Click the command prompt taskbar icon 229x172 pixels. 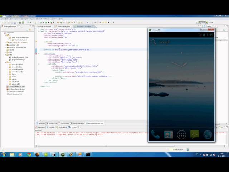pos(88,154)
